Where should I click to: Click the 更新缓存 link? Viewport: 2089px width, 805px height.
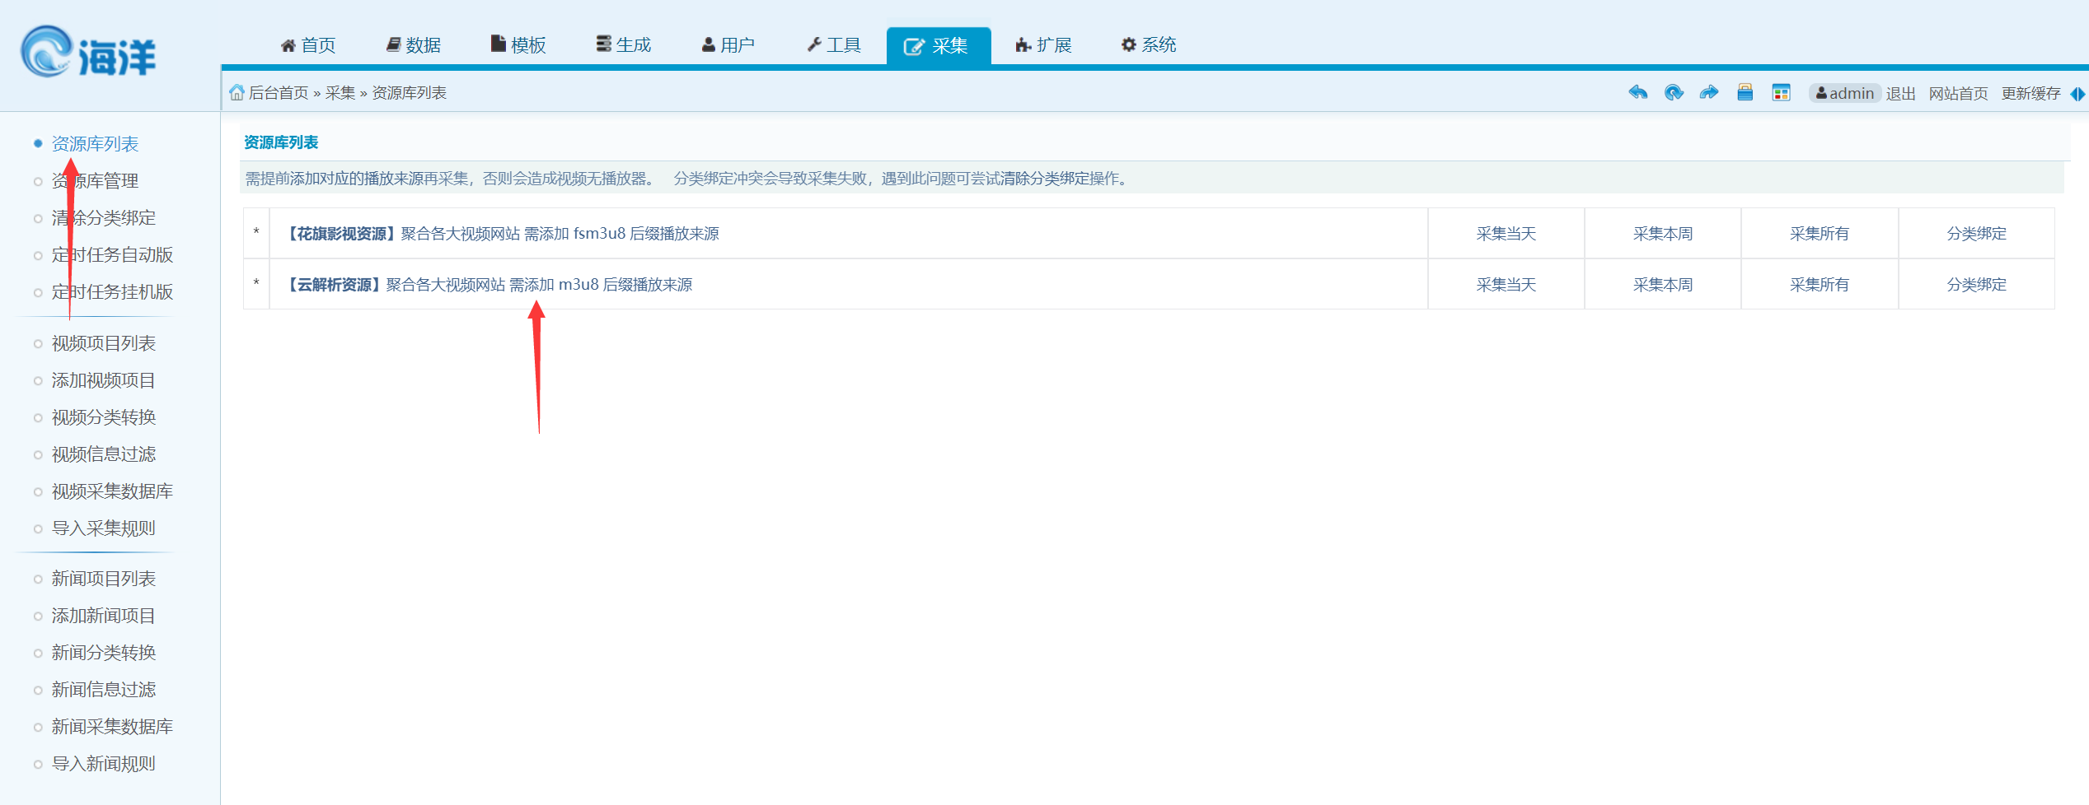pos(2030,94)
